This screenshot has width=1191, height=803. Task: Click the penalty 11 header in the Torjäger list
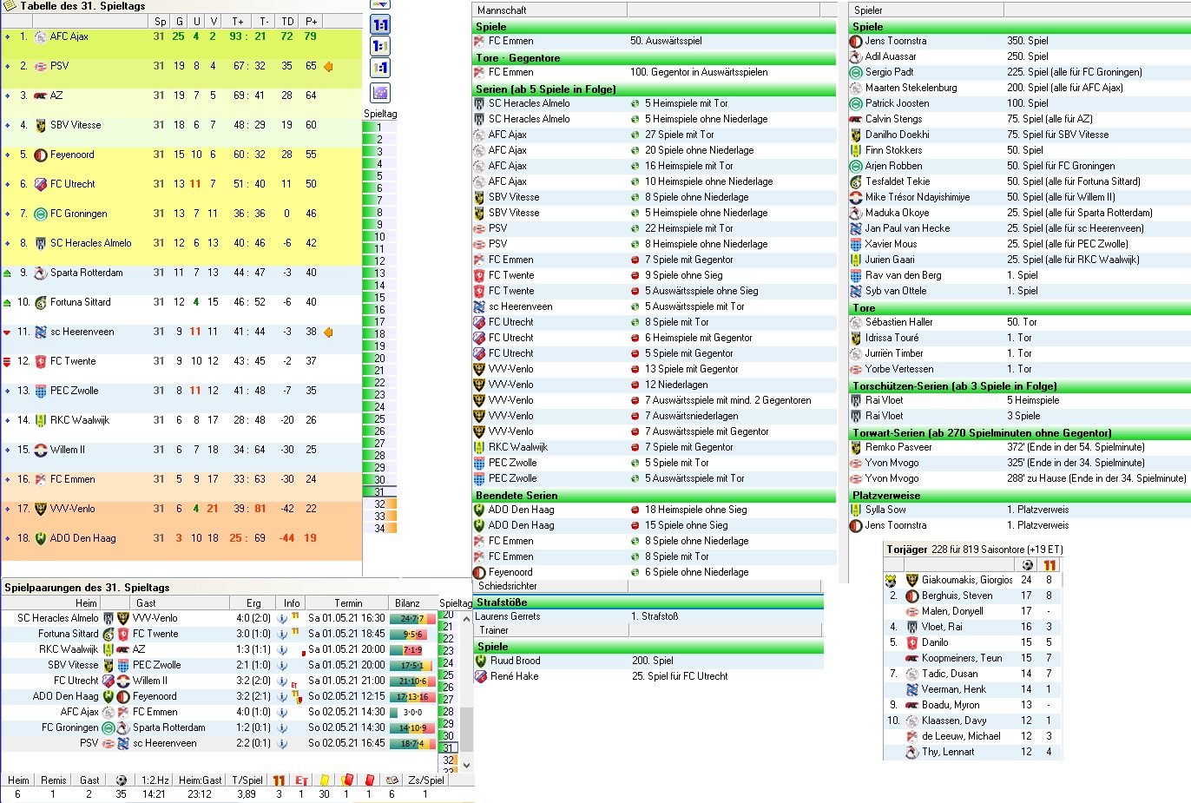(1050, 565)
